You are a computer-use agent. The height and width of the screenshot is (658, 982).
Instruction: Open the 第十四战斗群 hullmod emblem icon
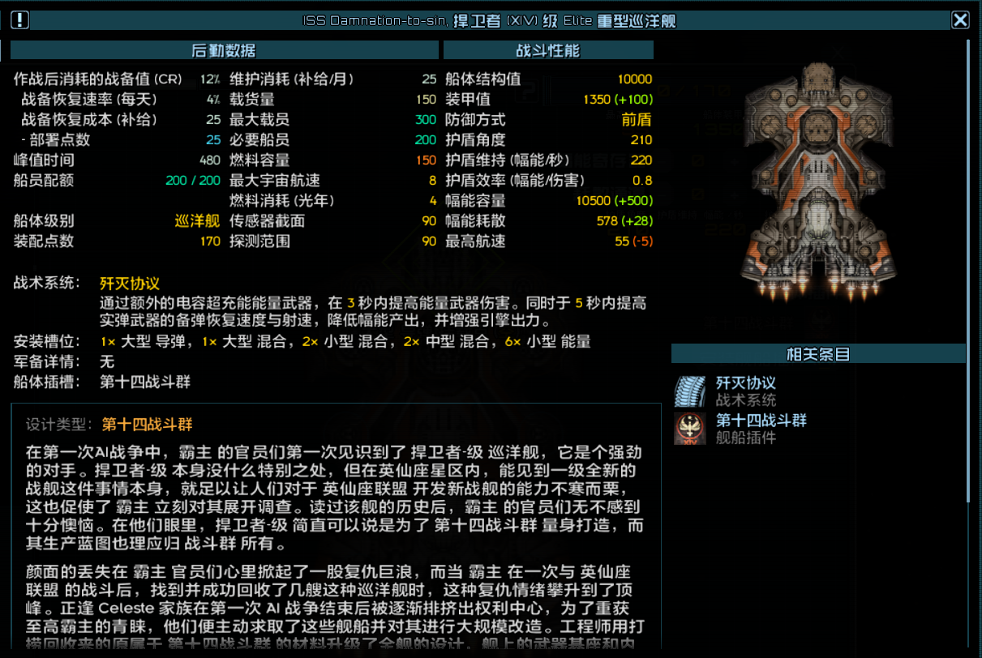[690, 429]
